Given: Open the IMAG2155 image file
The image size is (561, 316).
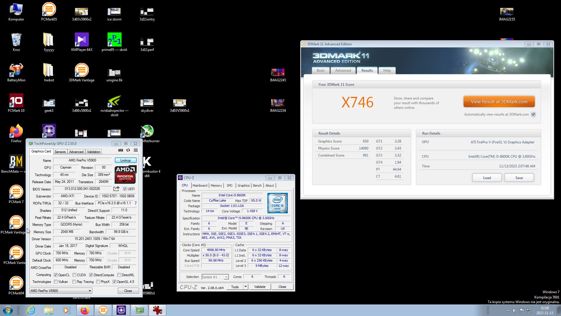Looking at the screenshot, I should point(507,14).
